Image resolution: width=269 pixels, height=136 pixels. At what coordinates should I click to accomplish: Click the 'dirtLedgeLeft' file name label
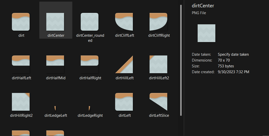click(x=56, y=115)
